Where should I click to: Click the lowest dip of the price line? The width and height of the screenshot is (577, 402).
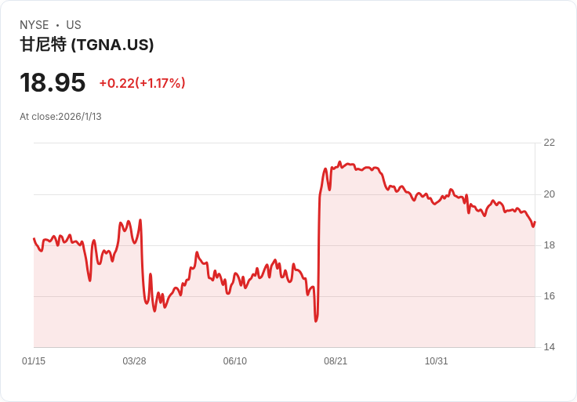pos(316,321)
